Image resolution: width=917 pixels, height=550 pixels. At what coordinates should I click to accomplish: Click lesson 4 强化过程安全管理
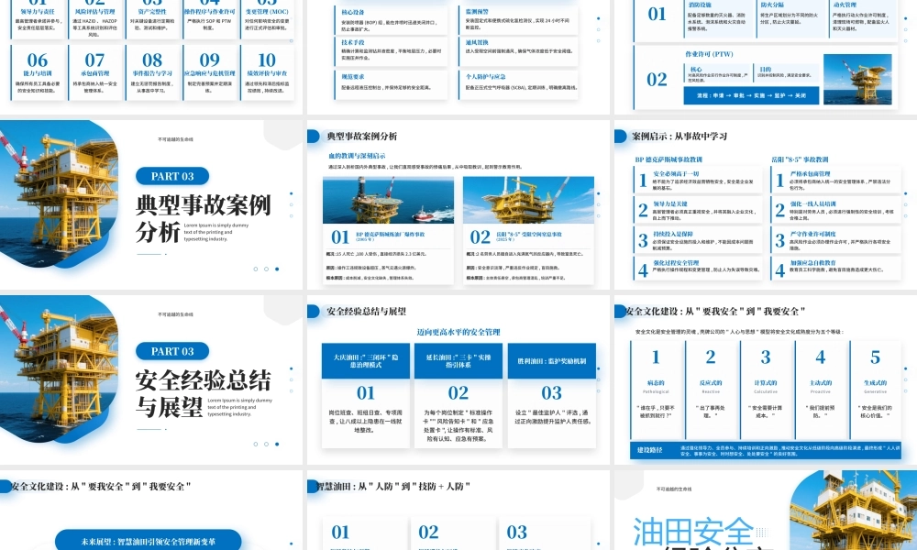pos(698,269)
